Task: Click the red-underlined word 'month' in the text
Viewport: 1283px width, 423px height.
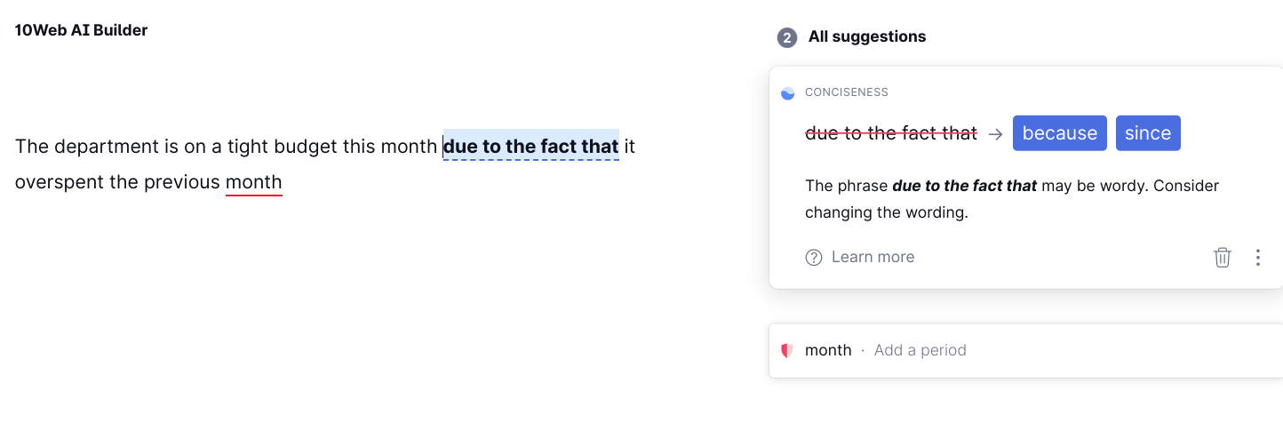Action: (253, 182)
